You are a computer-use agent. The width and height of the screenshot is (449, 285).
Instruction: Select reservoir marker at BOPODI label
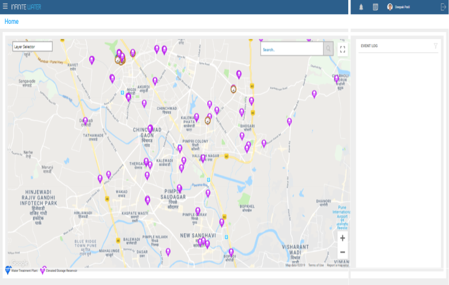[231, 252]
